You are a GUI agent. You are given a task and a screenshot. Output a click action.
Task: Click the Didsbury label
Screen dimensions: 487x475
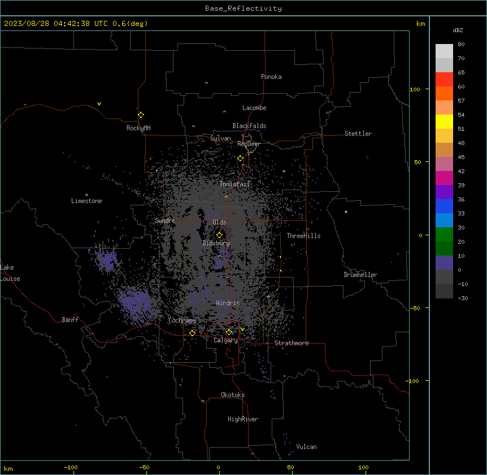216,243
